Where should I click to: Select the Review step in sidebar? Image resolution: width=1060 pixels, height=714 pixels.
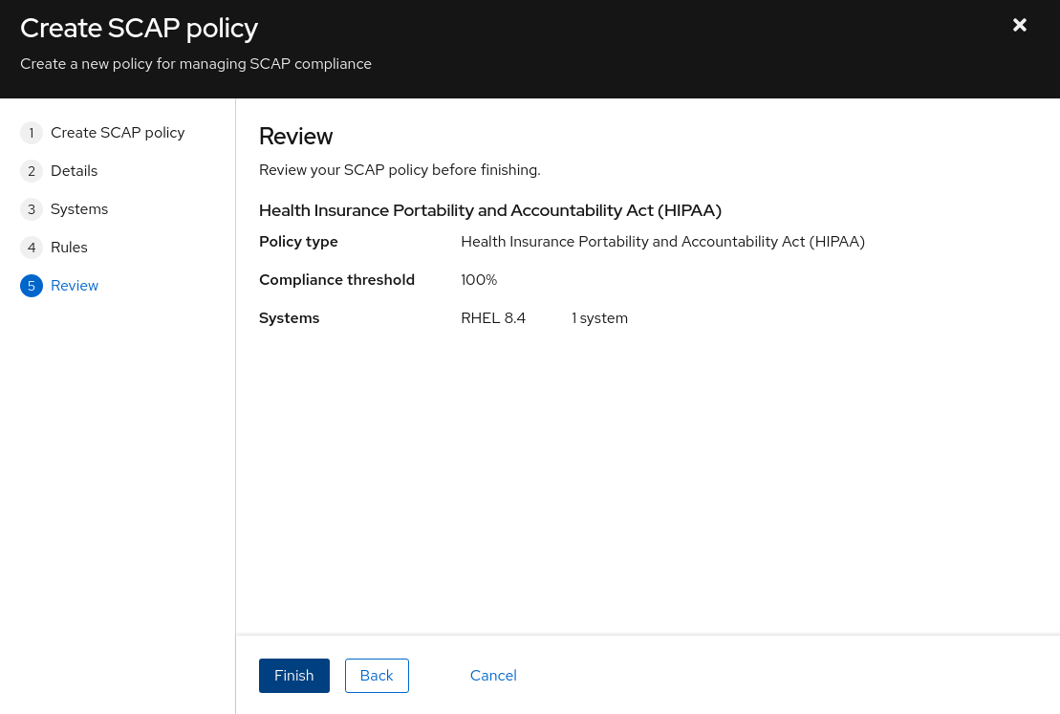coord(75,286)
